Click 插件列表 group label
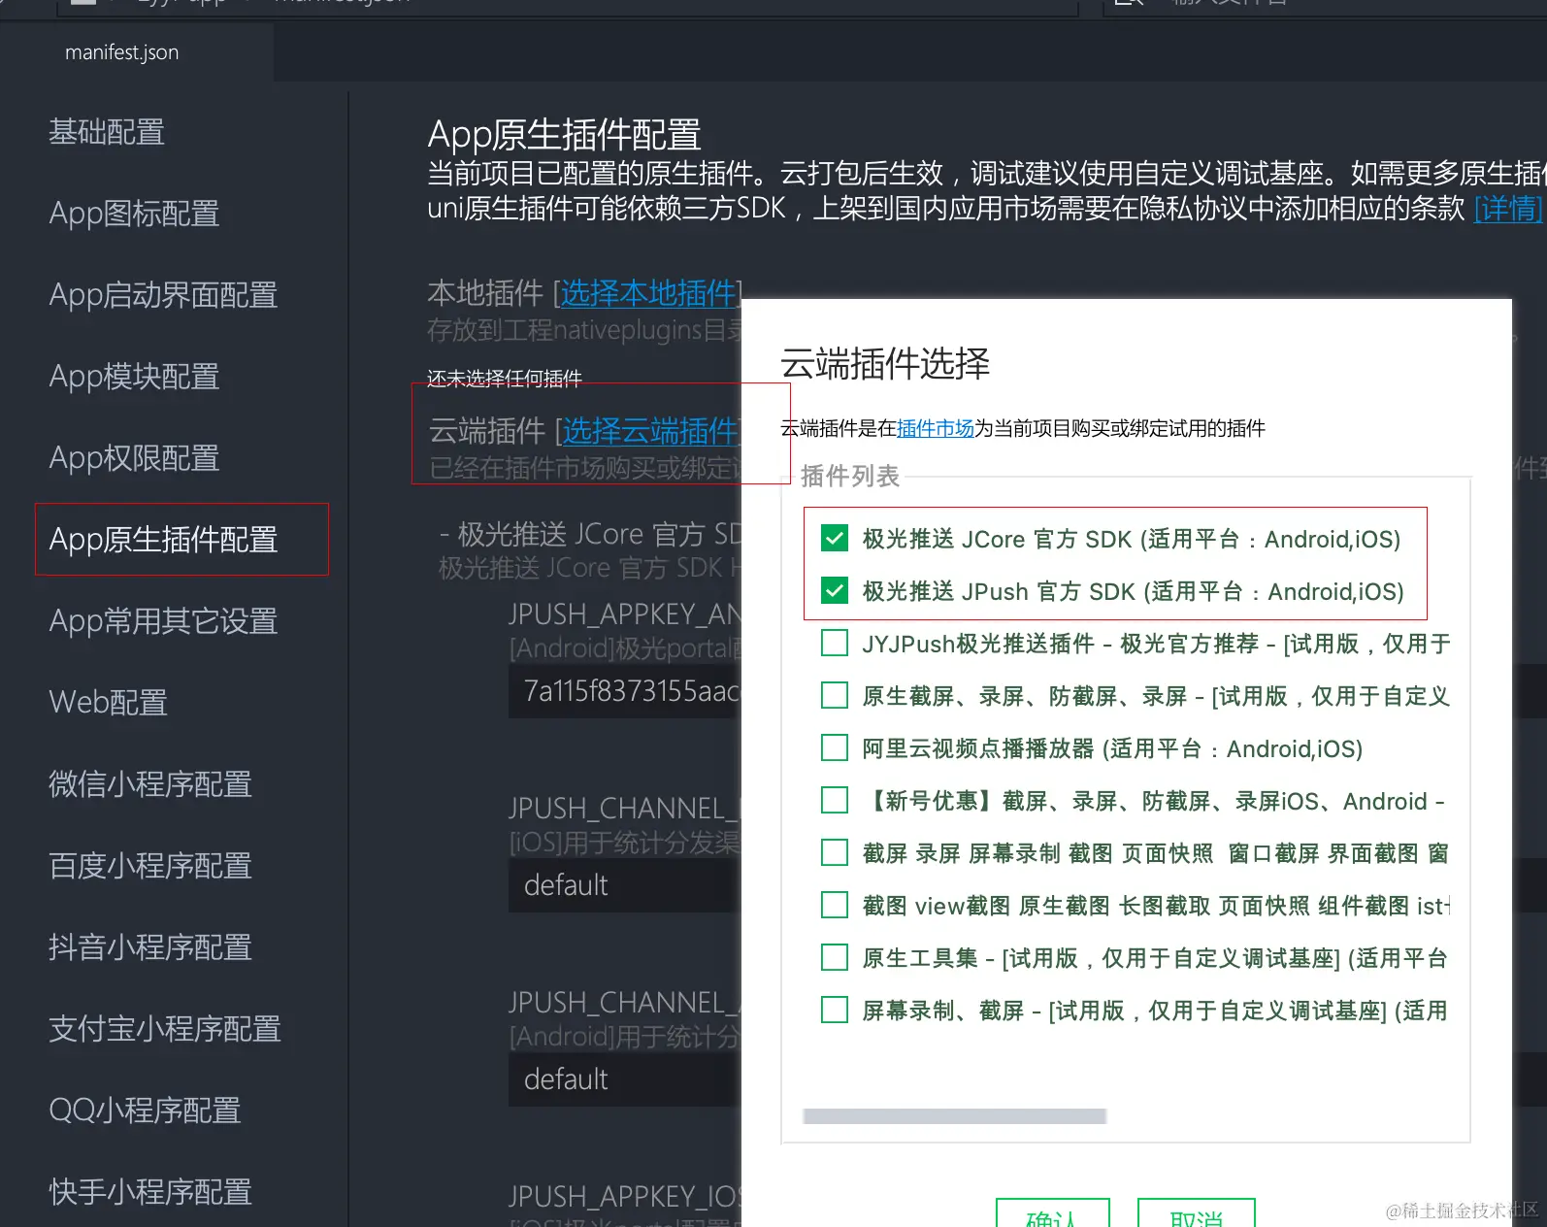The image size is (1547, 1227). coord(850,476)
